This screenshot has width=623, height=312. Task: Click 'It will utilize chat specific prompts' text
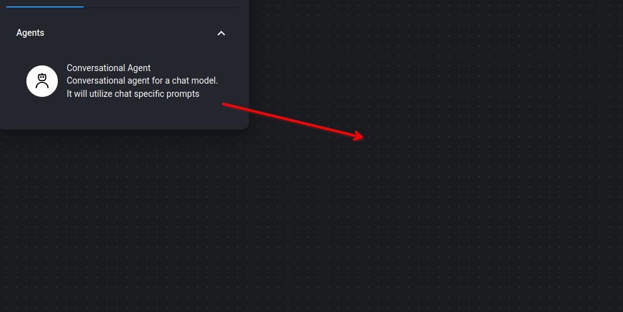[x=133, y=94]
